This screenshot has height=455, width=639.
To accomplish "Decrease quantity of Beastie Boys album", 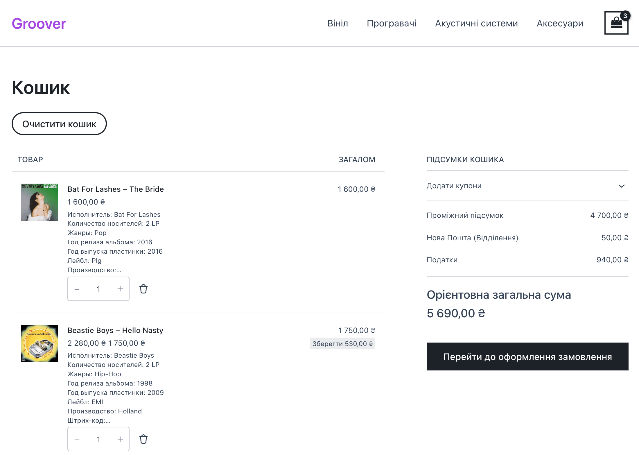I will [x=77, y=439].
